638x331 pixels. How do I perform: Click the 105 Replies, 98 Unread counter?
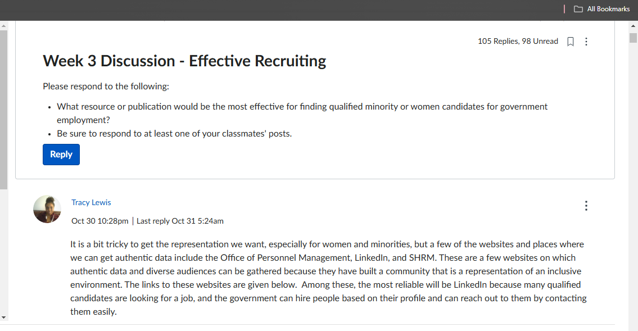tap(518, 42)
